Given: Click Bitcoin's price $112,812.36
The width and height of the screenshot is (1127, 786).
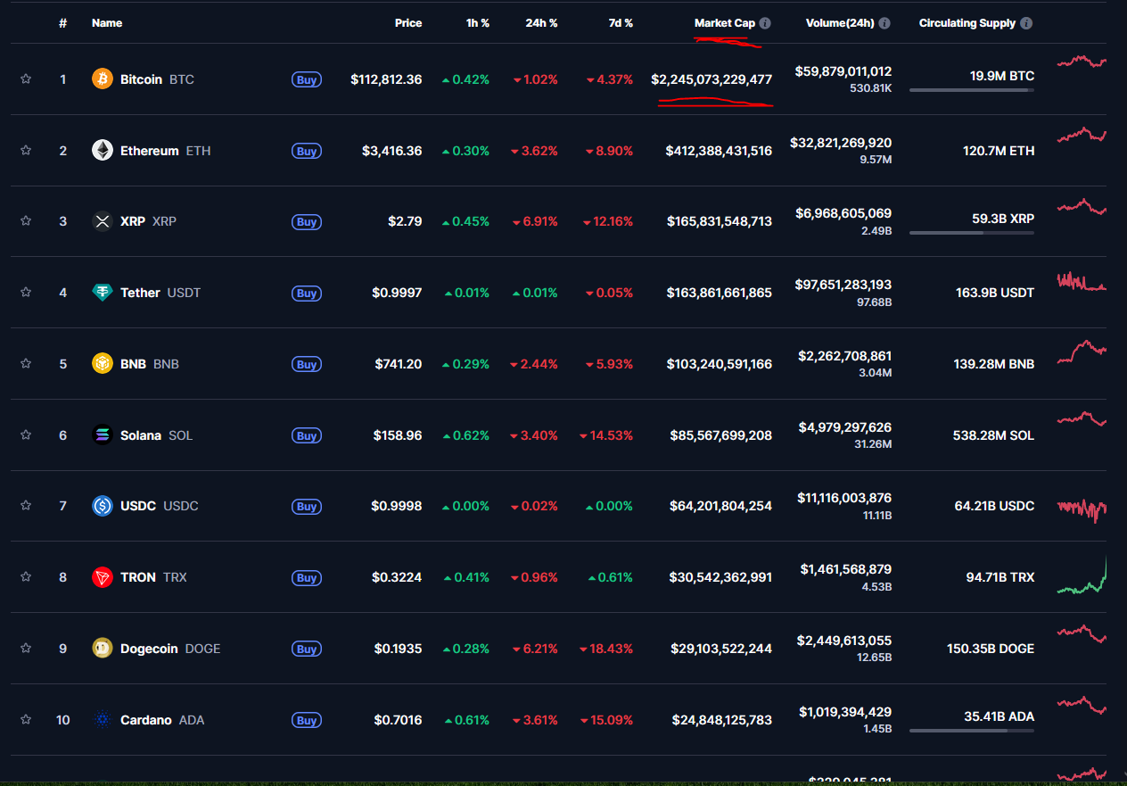Looking at the screenshot, I should [x=386, y=79].
